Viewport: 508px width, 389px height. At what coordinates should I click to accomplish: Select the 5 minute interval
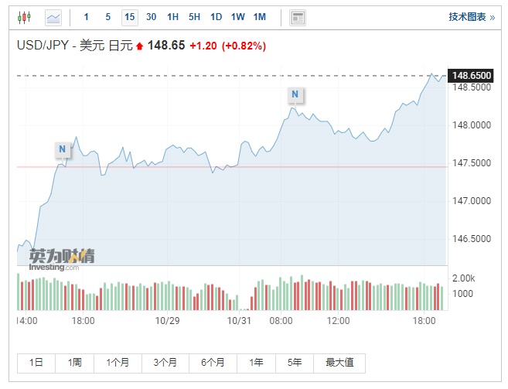[x=107, y=17]
